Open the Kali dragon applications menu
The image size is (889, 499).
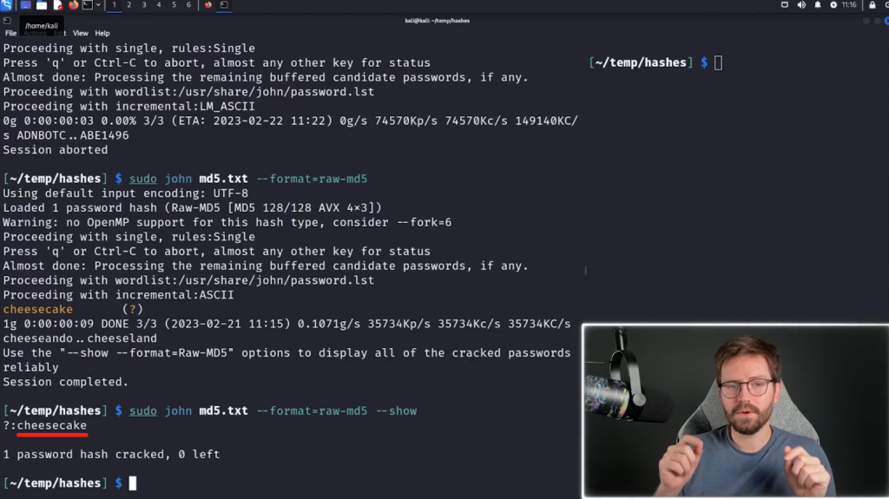pyautogui.click(x=6, y=5)
